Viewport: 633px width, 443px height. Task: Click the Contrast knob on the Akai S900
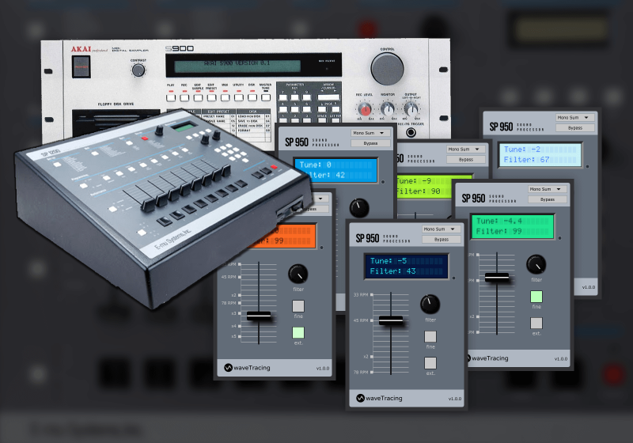coord(138,70)
